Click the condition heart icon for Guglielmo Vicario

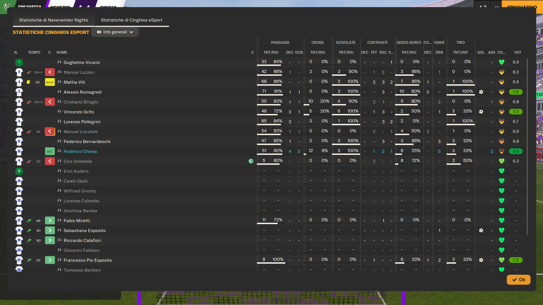pos(501,62)
